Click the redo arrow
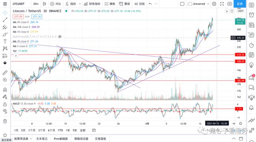The image size is (256, 142). (156, 4)
